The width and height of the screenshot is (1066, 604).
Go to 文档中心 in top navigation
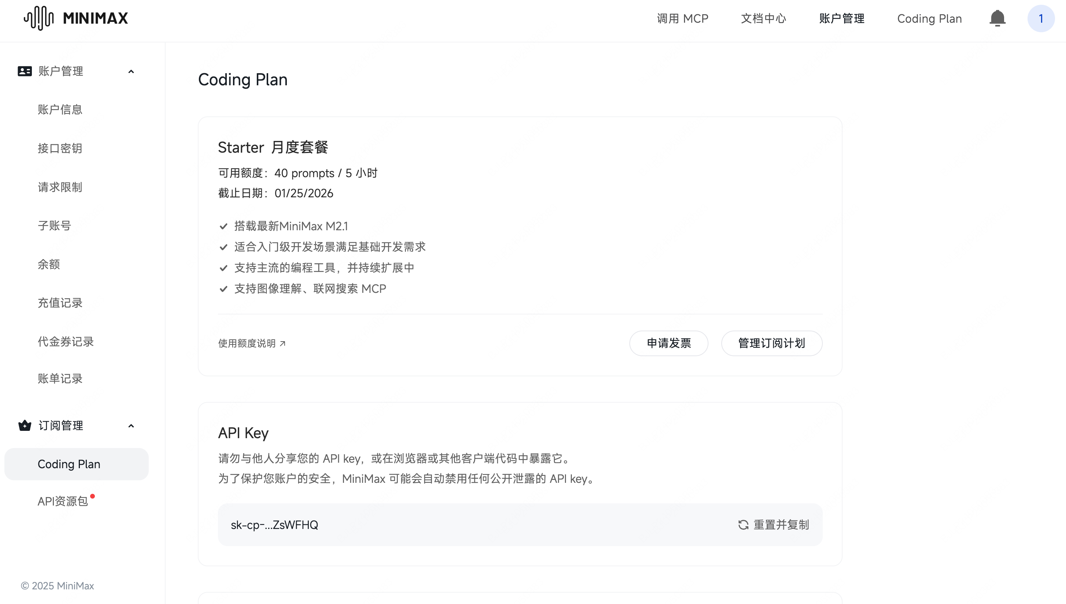[763, 19]
